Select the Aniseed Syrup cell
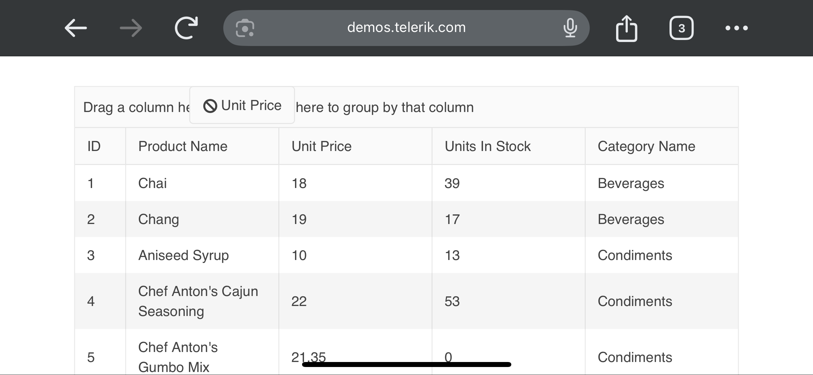 pos(184,255)
